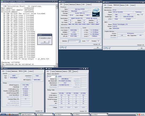The image size is (145, 116).
Task: Switch to CPU tab in CPU-Z Motherboard window
Action: point(105,5)
